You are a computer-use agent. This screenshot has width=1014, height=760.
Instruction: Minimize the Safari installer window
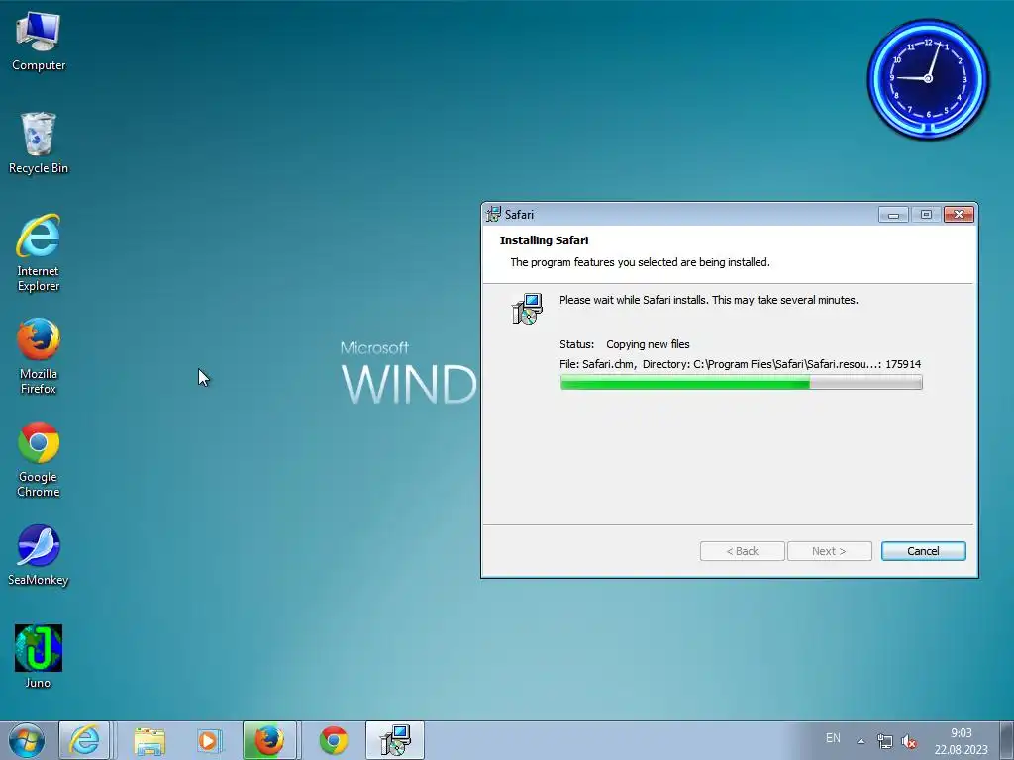(893, 215)
